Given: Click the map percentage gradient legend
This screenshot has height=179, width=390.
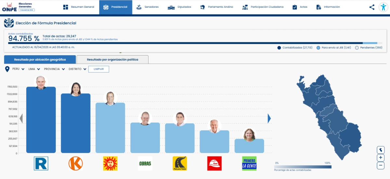Looking at the screenshot, I should (303, 167).
